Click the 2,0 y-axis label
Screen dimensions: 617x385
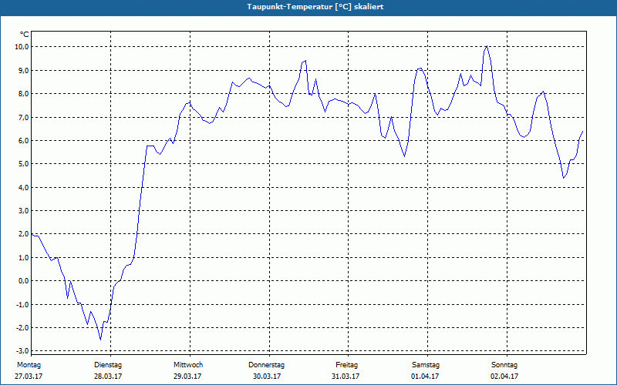point(23,234)
